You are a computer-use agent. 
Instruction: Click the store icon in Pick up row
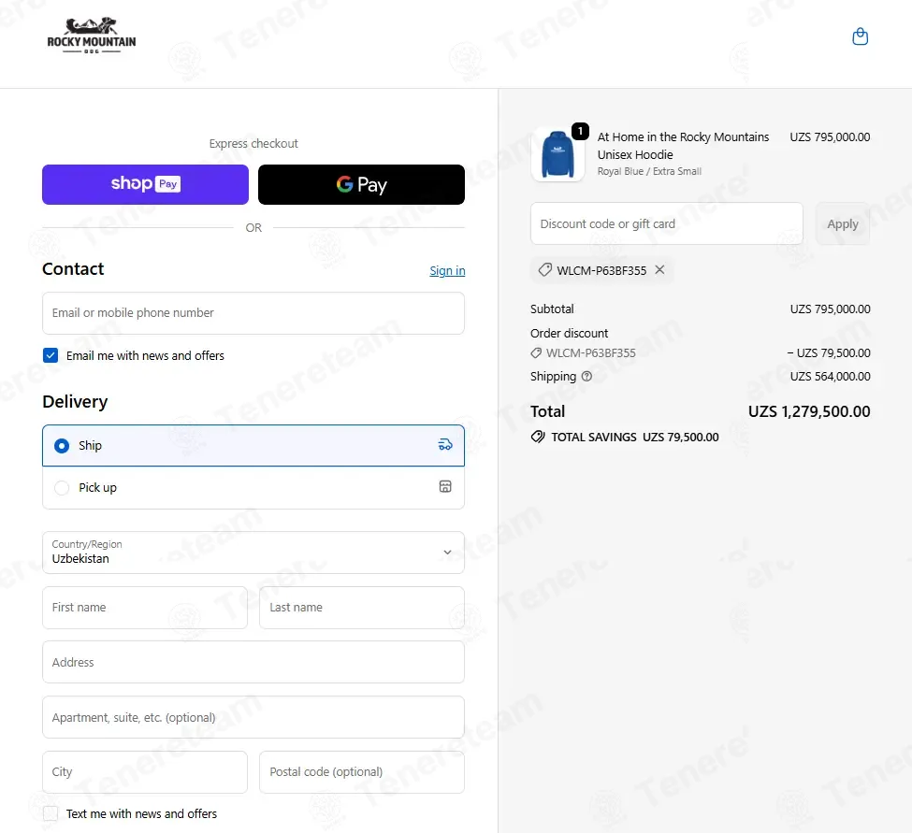(x=445, y=486)
